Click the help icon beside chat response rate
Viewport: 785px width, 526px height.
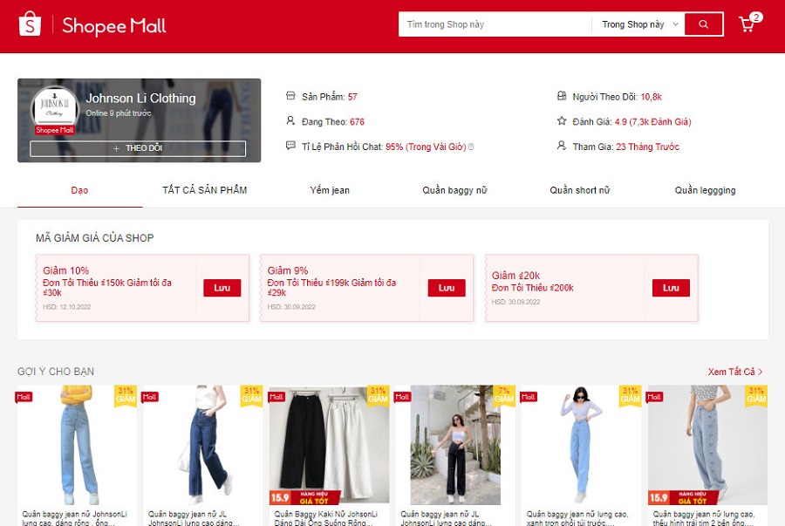pos(471,147)
